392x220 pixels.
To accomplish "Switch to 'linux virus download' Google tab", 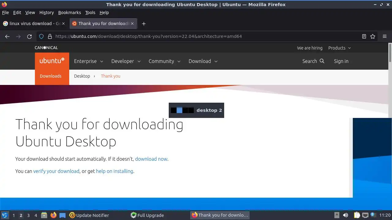I will point(34,24).
